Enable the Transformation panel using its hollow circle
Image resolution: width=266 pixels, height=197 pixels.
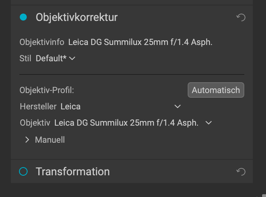23,171
